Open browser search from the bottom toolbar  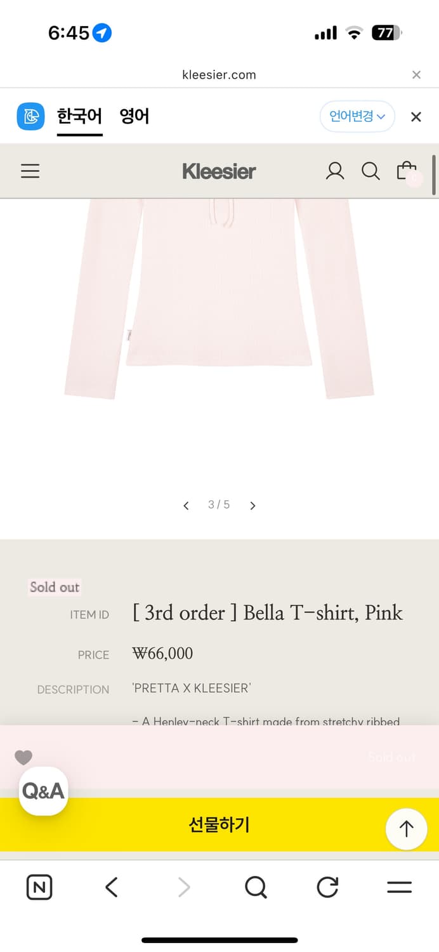(255, 887)
